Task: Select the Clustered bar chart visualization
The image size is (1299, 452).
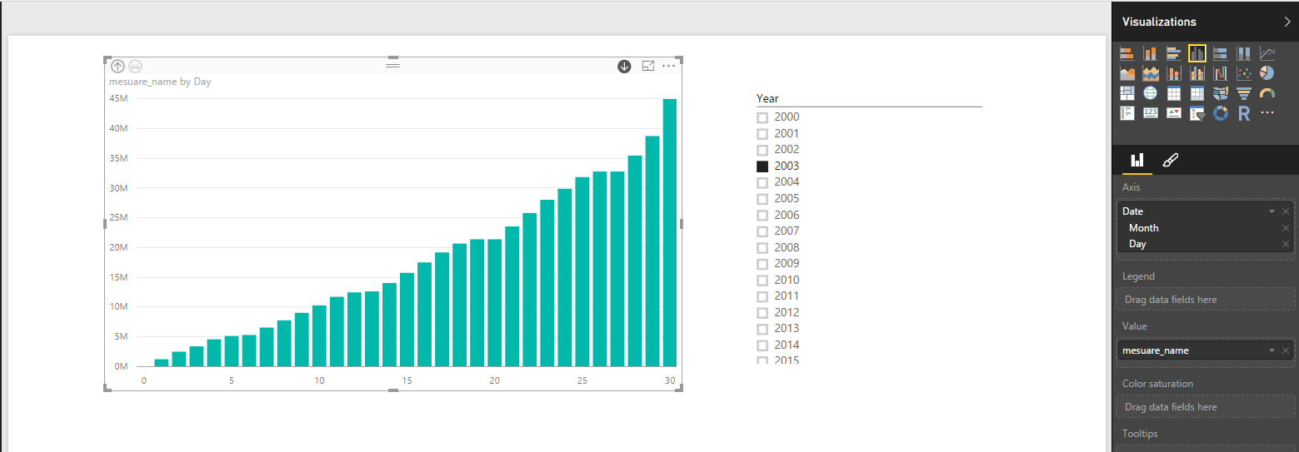Action: 1174,54
